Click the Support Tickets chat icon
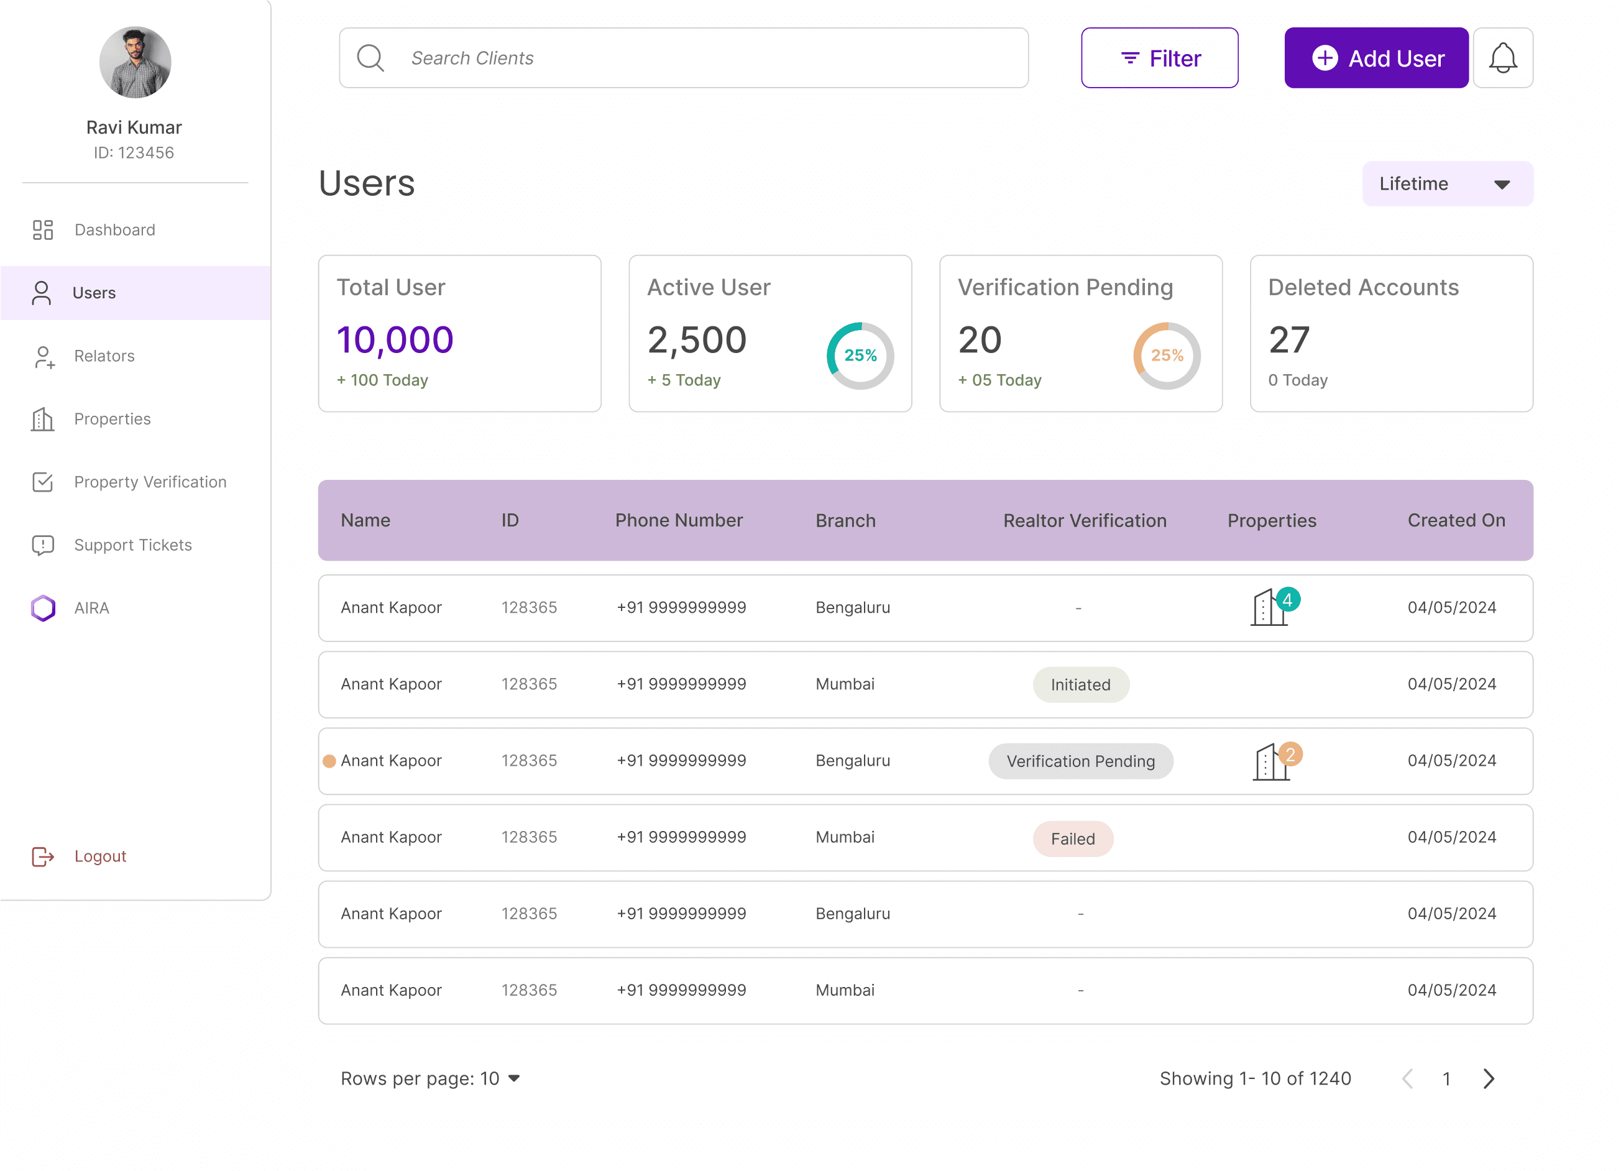The image size is (1621, 1171). coord(43,544)
